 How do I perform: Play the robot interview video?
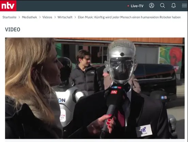click(x=95, y=88)
